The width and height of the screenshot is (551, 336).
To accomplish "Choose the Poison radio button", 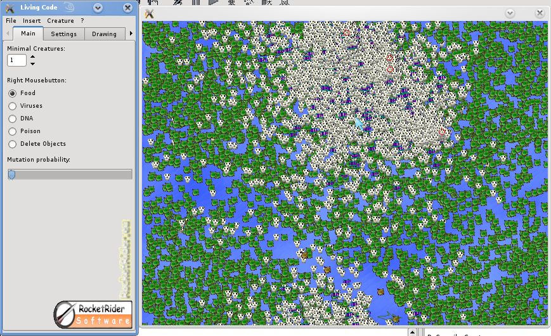I will point(12,131).
